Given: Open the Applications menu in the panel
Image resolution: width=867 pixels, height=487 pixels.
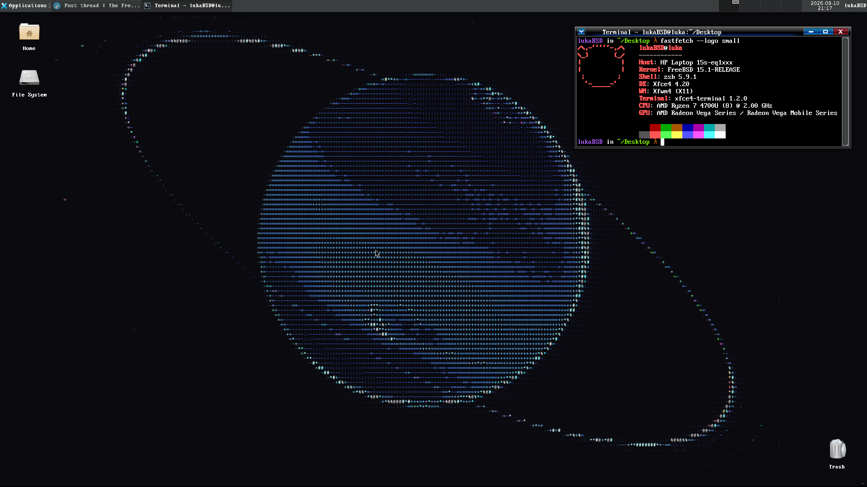Looking at the screenshot, I should pos(24,5).
